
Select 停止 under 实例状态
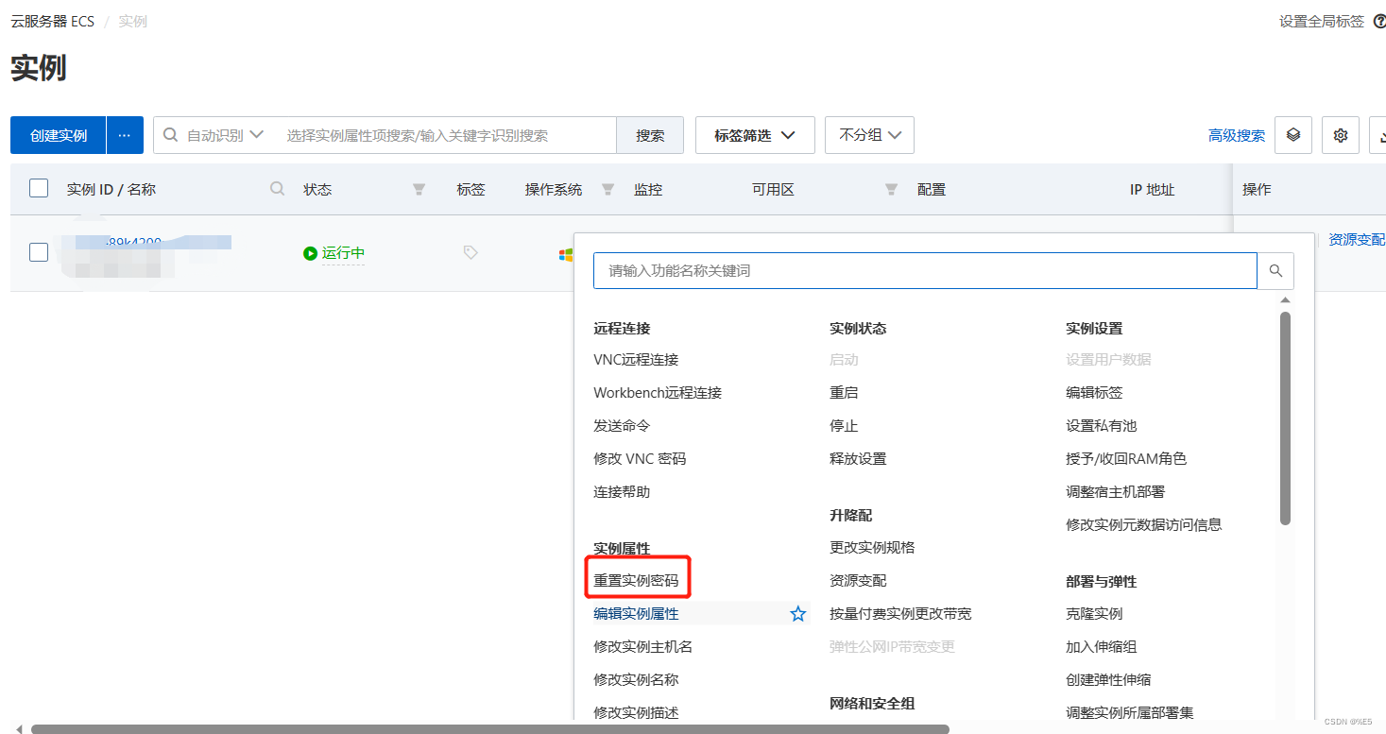pos(844,426)
